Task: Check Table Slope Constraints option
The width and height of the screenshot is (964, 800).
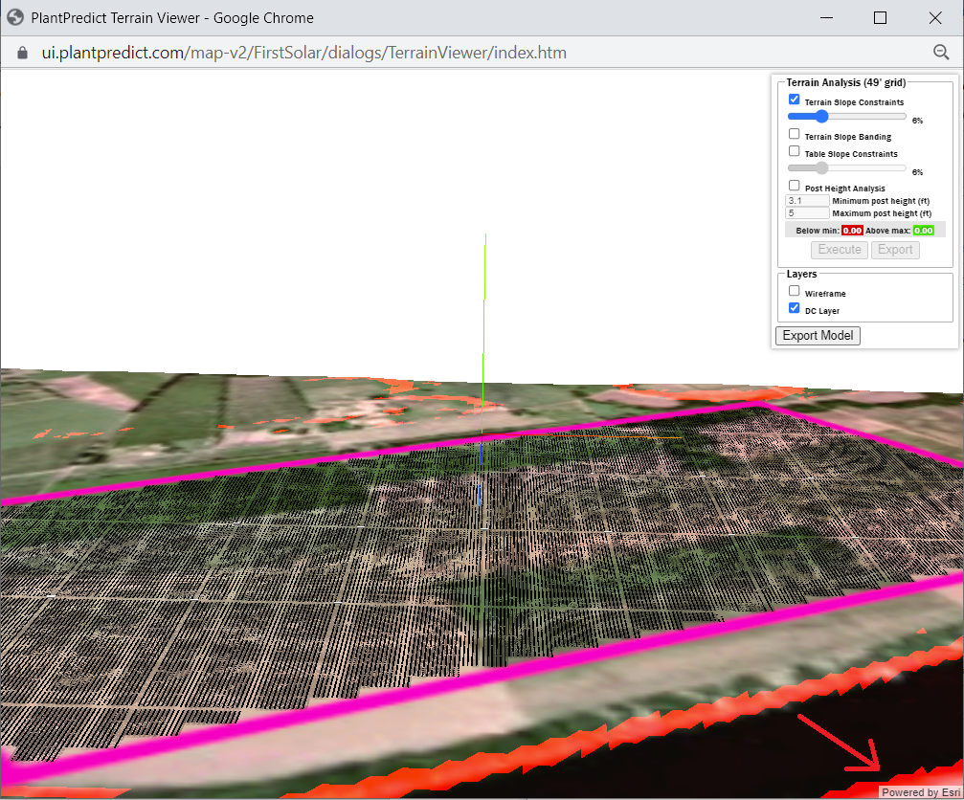Action: [794, 151]
